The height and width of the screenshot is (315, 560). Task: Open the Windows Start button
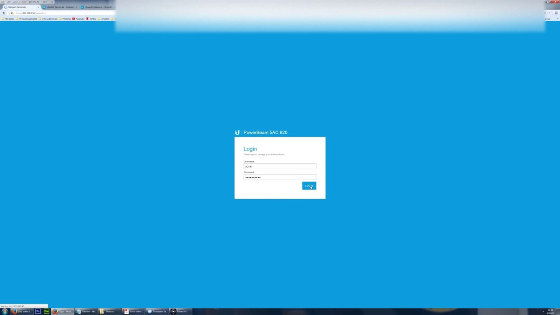5,311
